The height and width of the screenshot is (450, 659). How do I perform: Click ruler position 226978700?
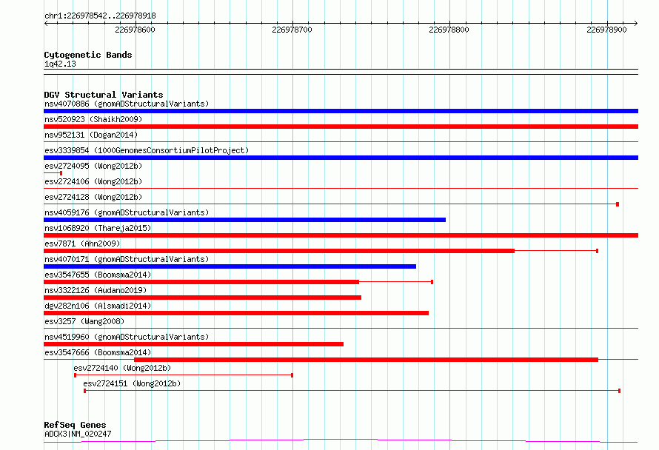click(292, 30)
